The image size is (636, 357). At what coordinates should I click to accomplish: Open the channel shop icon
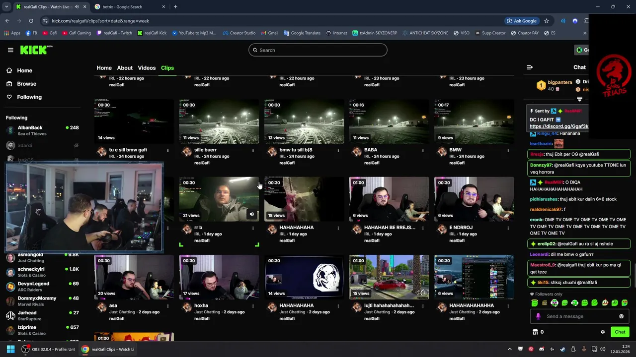click(535, 332)
